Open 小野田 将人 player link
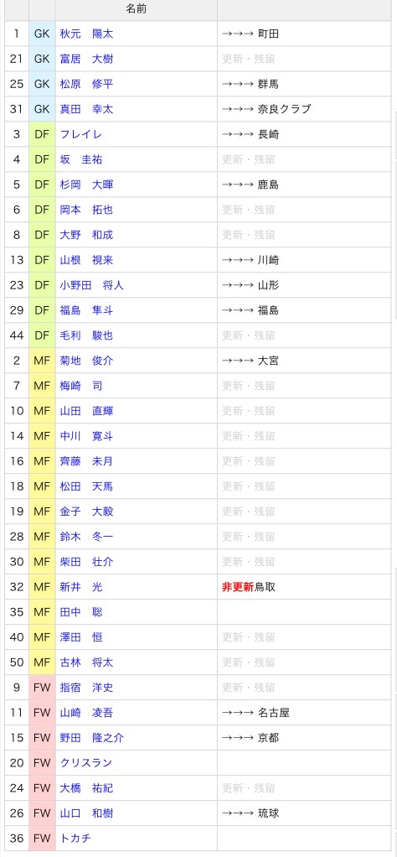397x857 pixels. pos(92,285)
